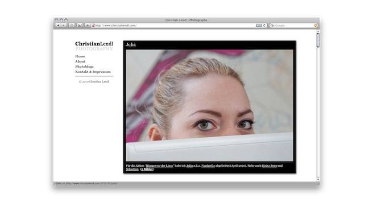Open the home page toolbar icon
Viewport: 373px width, 210px height.
72,25
